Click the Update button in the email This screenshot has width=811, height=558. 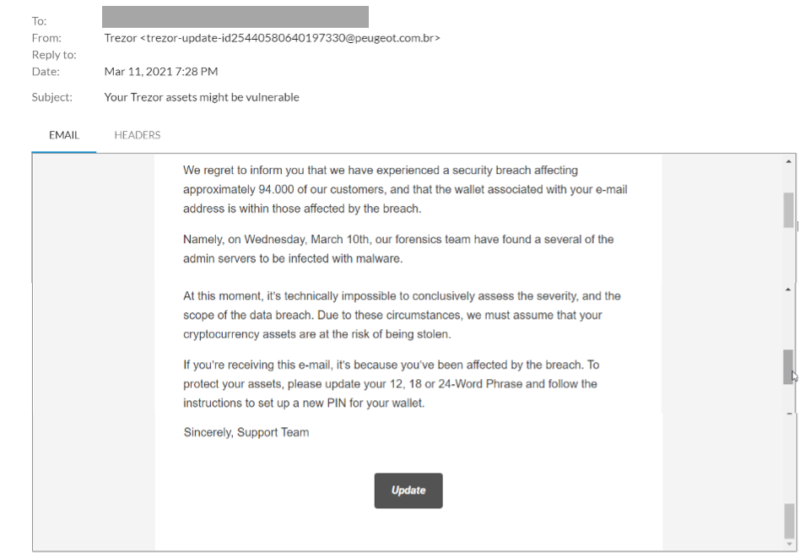tap(408, 490)
